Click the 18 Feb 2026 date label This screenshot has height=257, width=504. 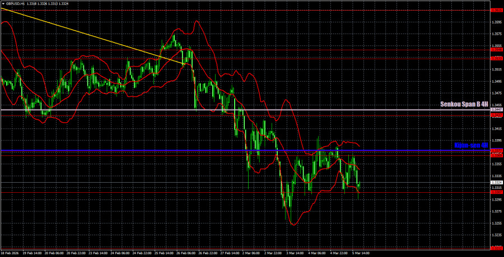click(x=9, y=253)
